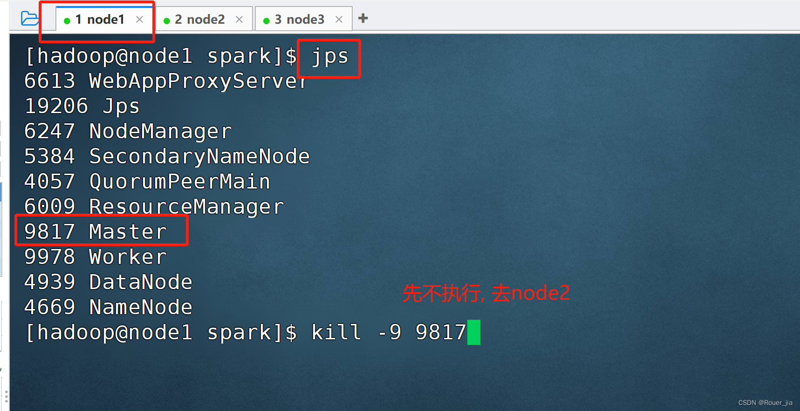Viewport: 800px width, 411px height.
Task: Click the green terminal cursor block
Action: 474,332
